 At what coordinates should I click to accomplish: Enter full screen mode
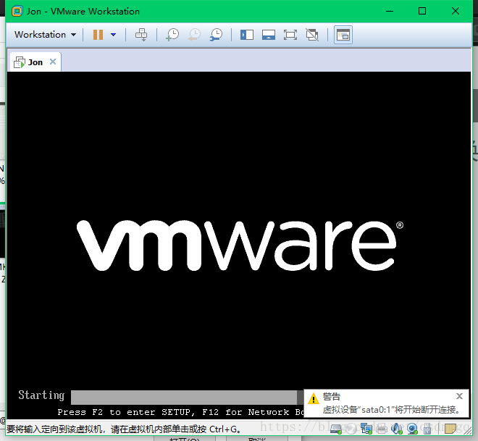[x=290, y=35]
